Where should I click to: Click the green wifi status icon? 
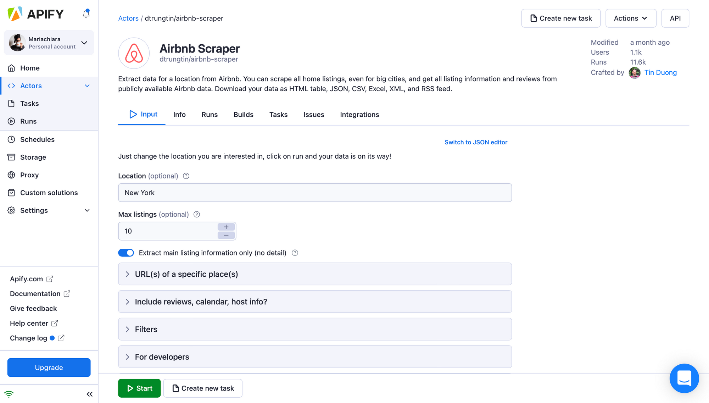[9, 394]
